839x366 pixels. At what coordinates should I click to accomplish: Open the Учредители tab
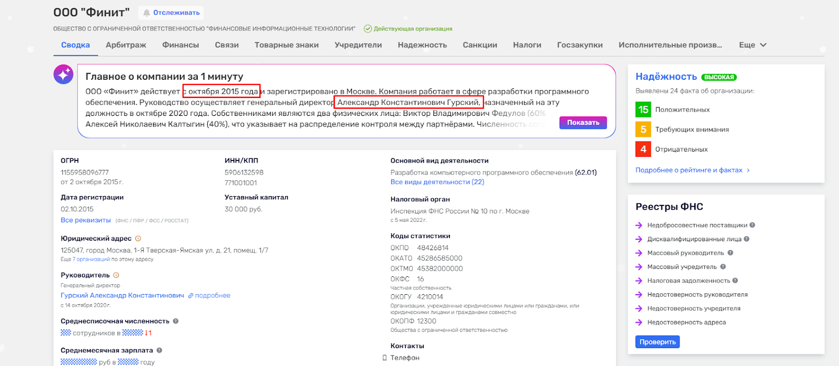coord(358,45)
